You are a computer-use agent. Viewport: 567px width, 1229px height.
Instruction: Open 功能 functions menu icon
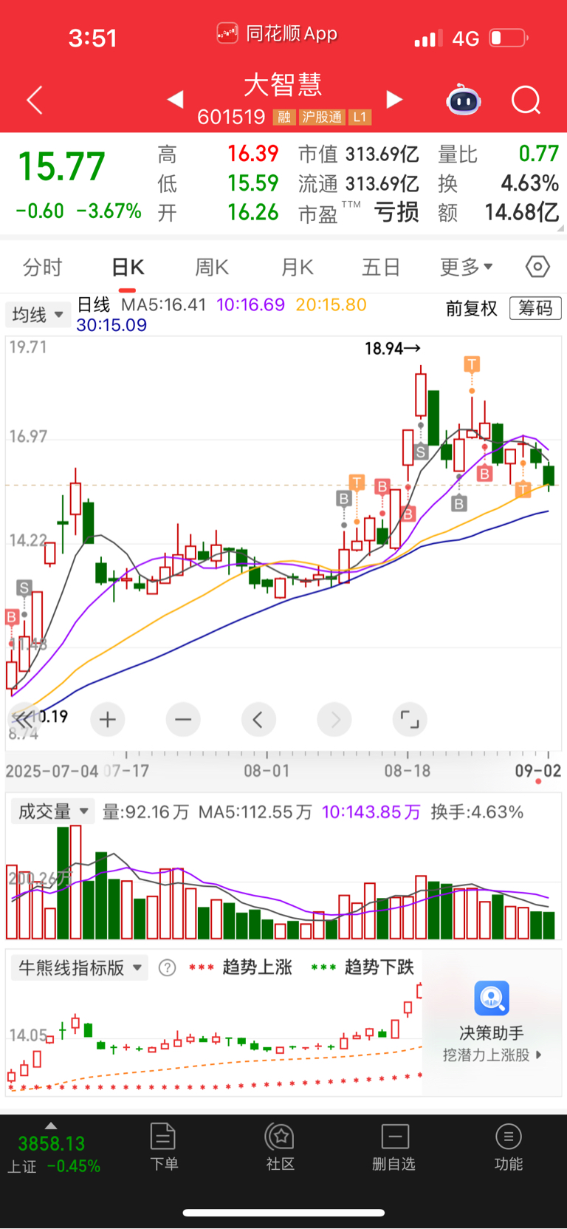click(509, 1136)
